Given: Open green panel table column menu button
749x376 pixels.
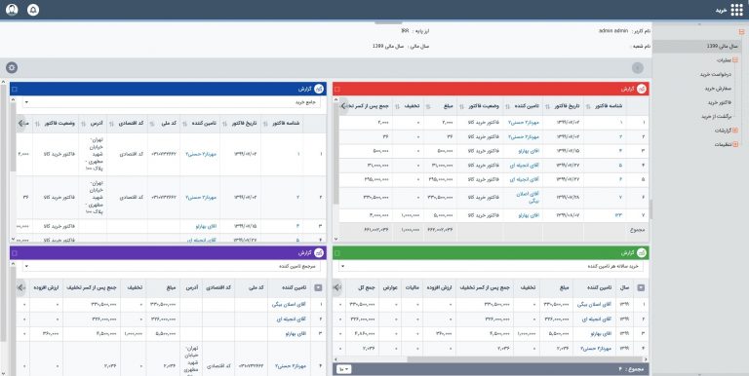Looking at the screenshot, I should point(641,287).
